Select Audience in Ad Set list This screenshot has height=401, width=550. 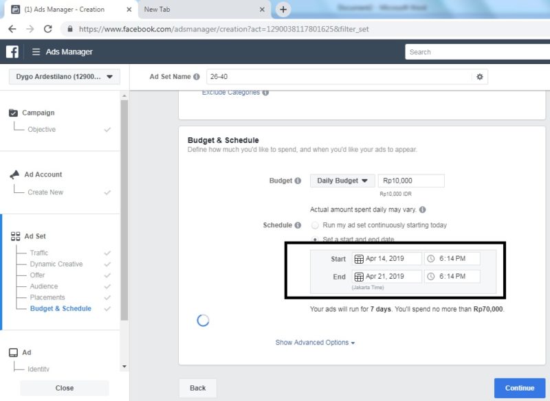tap(44, 286)
